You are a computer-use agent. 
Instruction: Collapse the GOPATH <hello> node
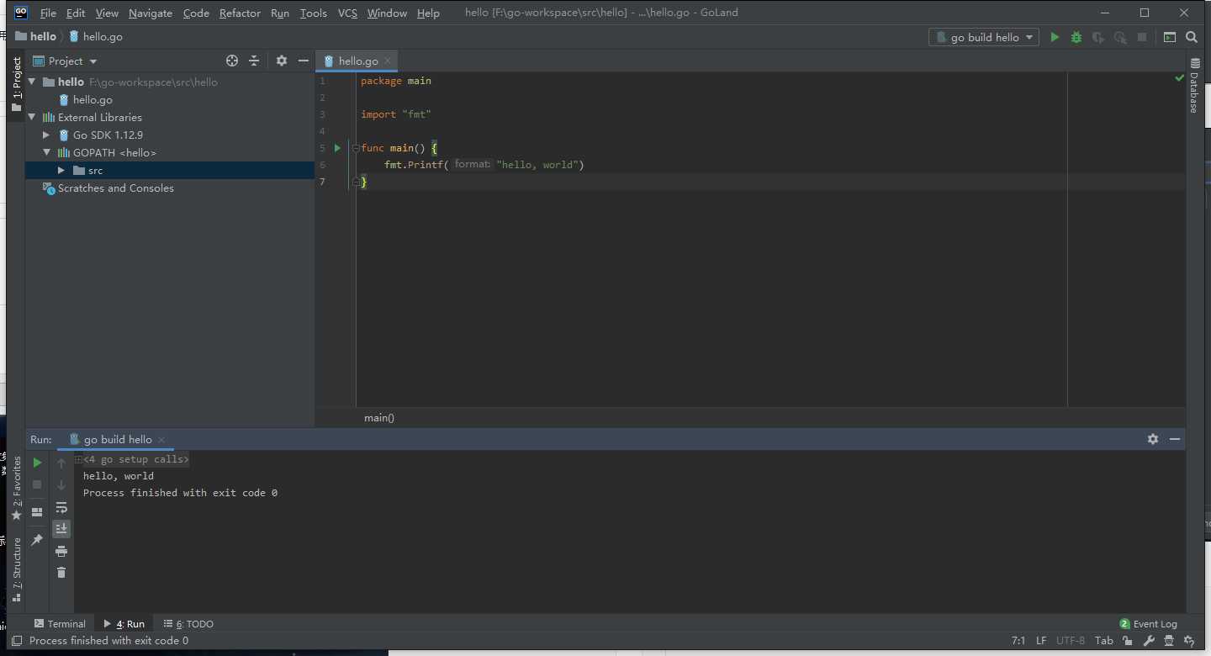[47, 152]
